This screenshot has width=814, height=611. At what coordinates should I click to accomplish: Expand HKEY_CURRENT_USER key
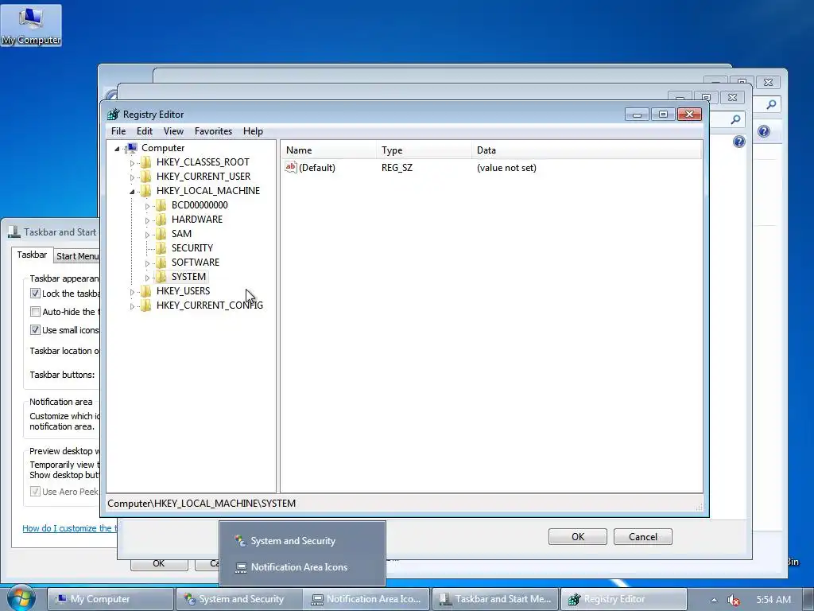coord(132,177)
